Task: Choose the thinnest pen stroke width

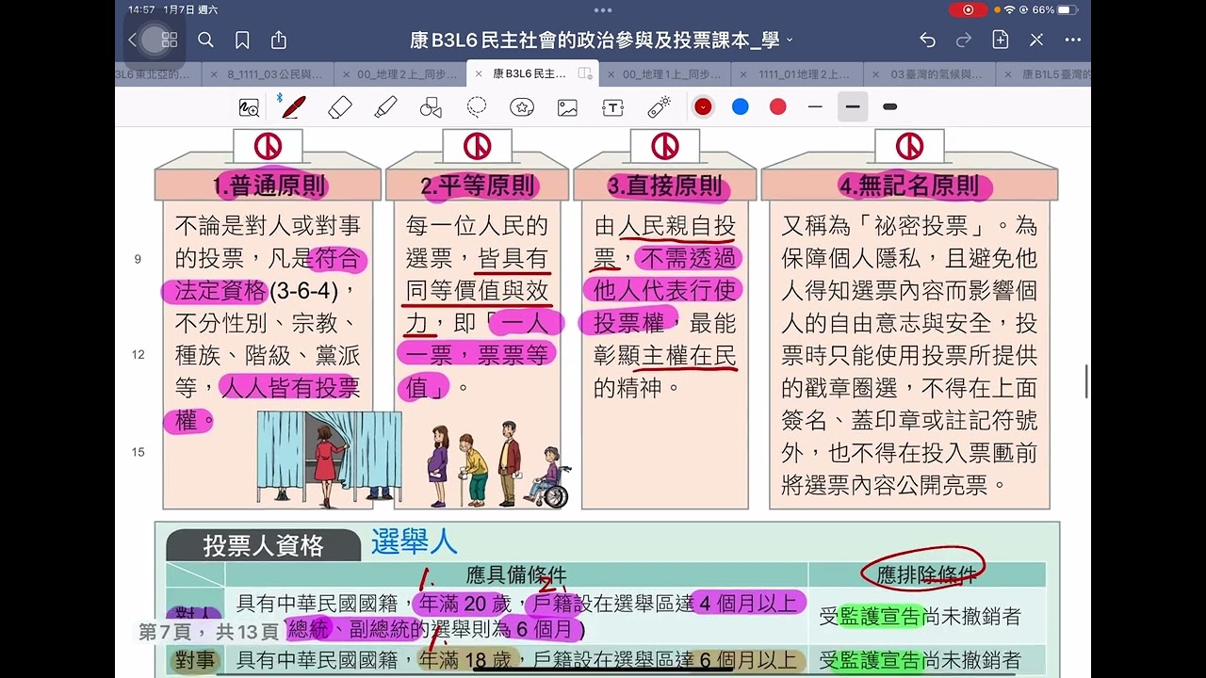Action: 815,107
